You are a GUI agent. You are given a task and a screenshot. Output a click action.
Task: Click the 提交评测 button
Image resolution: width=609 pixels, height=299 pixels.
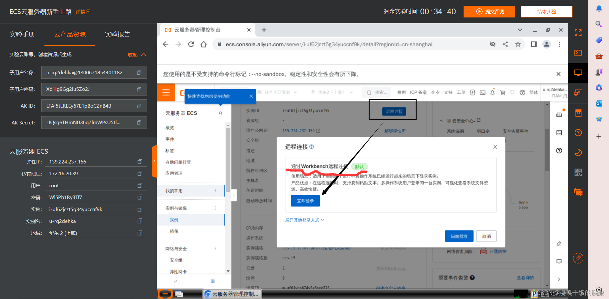tap(489, 11)
